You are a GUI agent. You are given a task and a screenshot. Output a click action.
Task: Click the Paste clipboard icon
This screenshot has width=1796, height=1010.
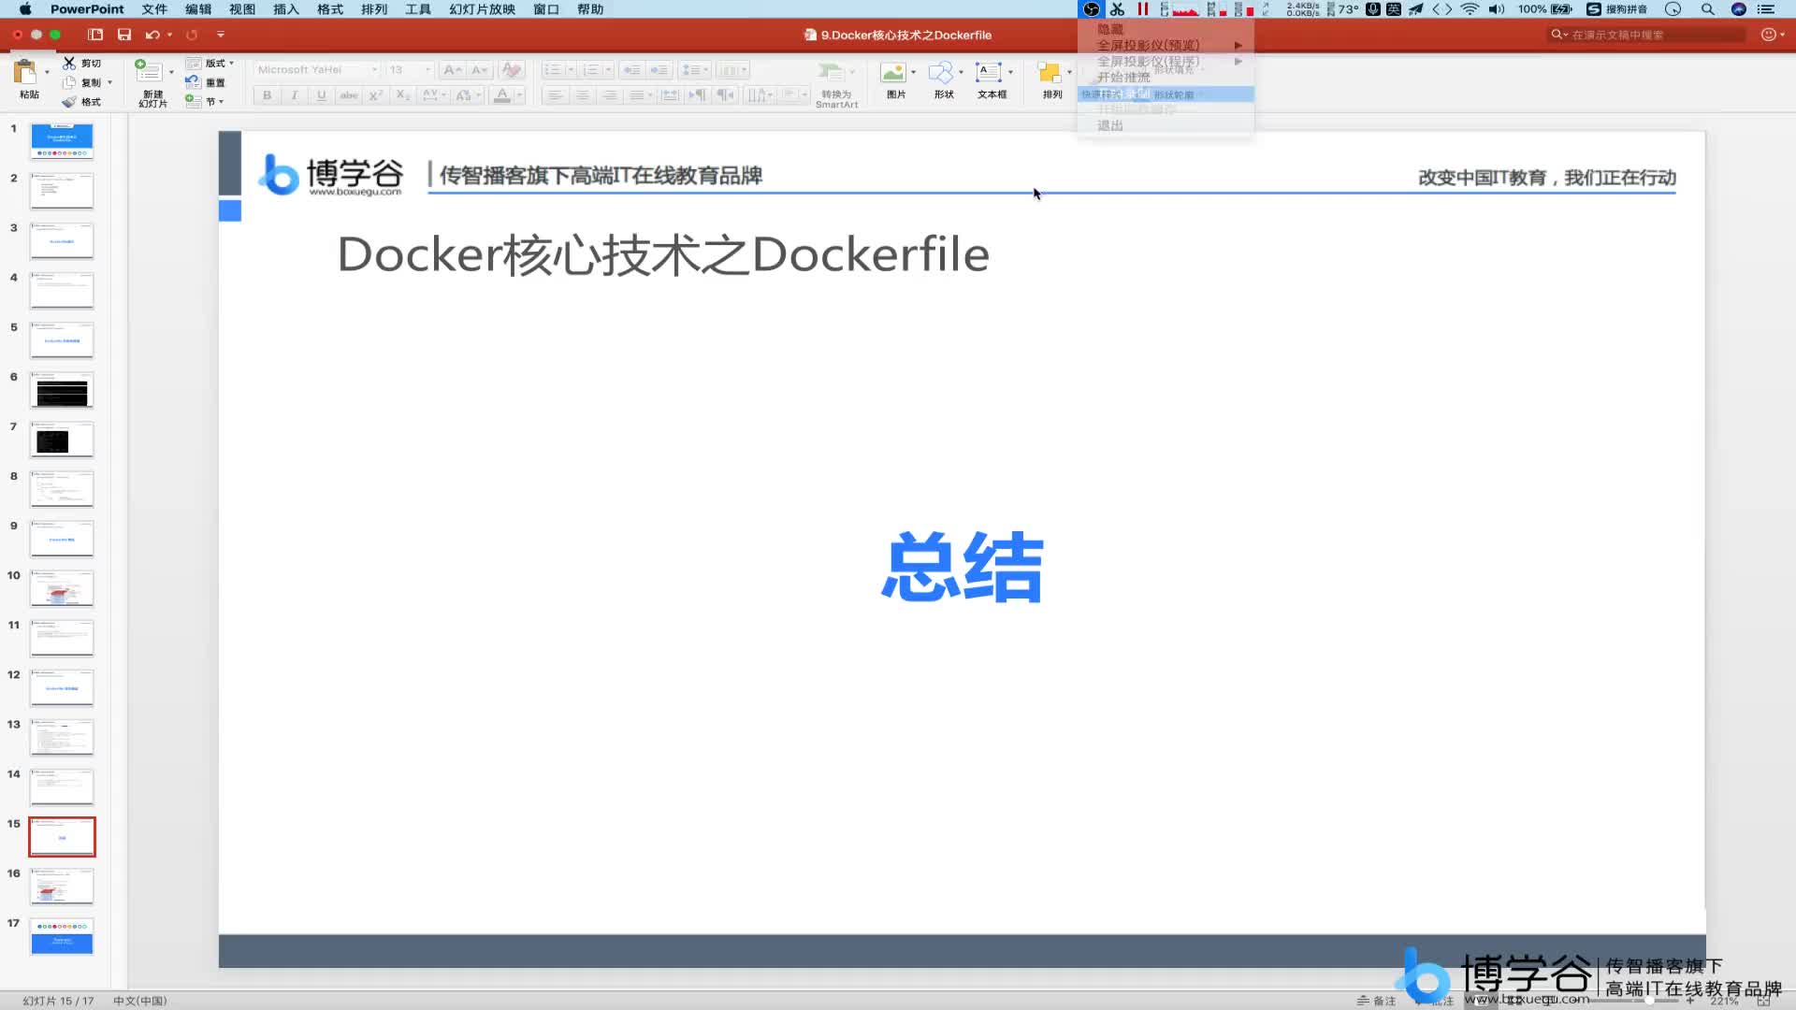pyautogui.click(x=25, y=73)
